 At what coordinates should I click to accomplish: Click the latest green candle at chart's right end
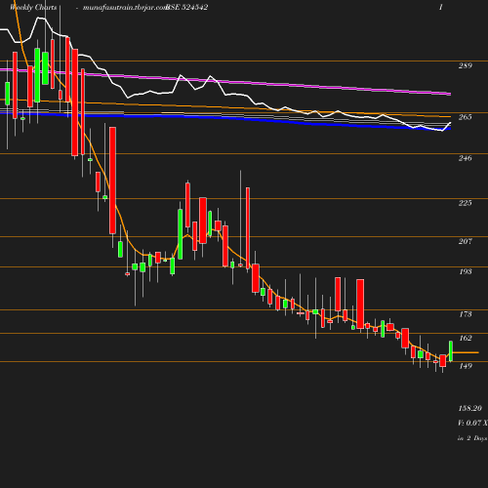[451, 351]
